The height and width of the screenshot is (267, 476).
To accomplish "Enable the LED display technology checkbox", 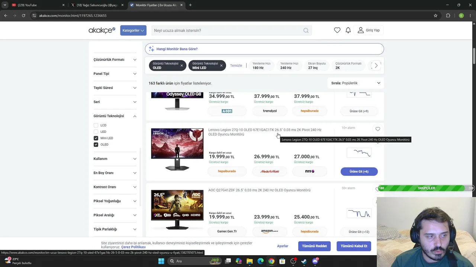I will tap(96, 132).
